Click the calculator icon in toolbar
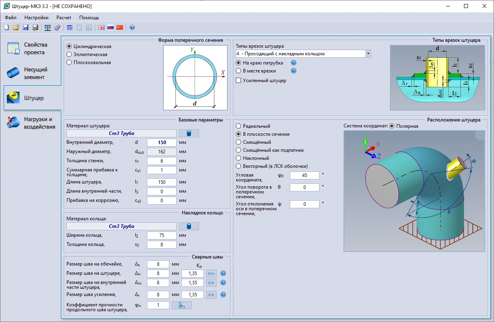Viewport: 494px width, 322px height. pyautogui.click(x=70, y=28)
